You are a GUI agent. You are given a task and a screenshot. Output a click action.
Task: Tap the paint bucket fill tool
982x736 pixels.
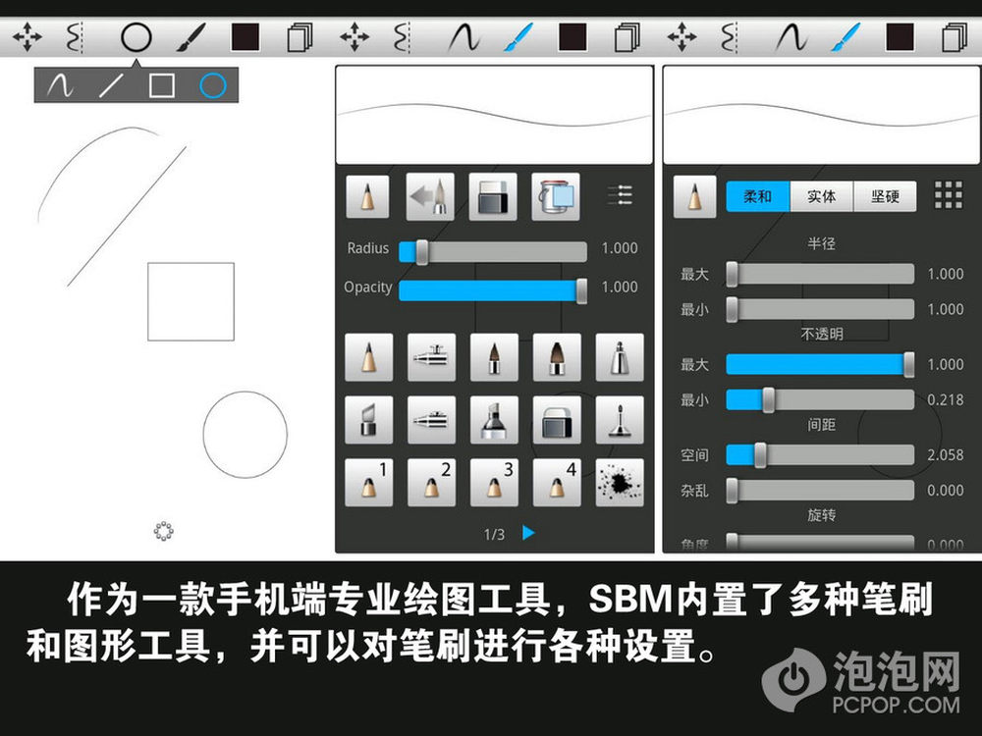tap(556, 197)
